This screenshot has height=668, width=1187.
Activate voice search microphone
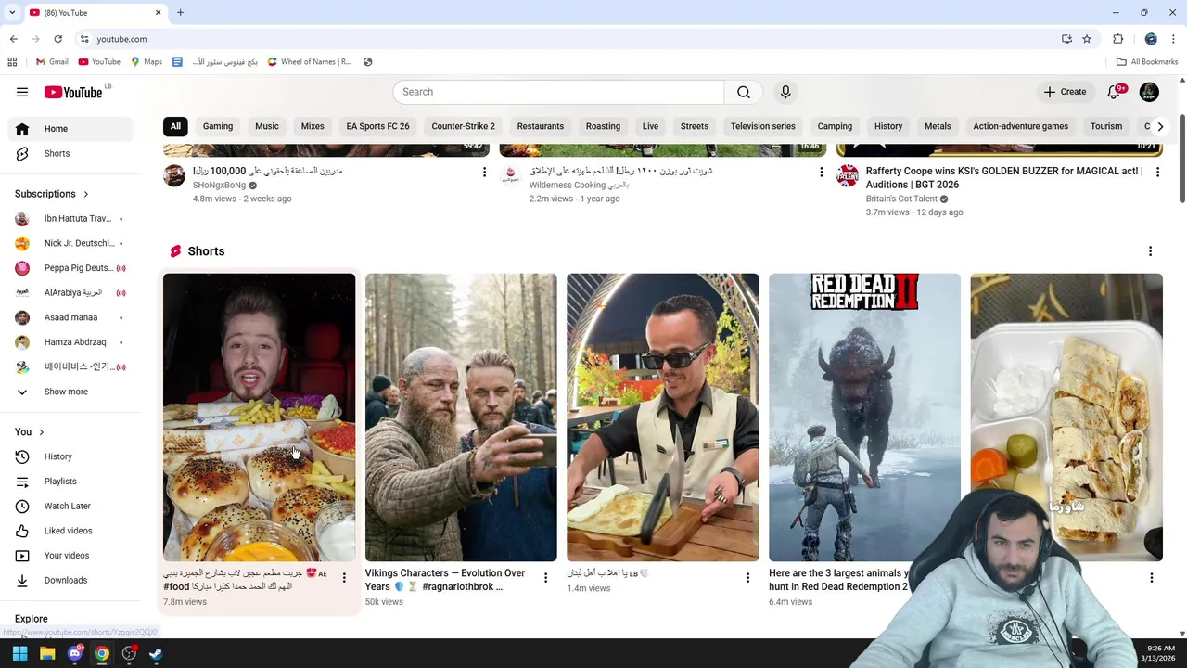point(785,92)
